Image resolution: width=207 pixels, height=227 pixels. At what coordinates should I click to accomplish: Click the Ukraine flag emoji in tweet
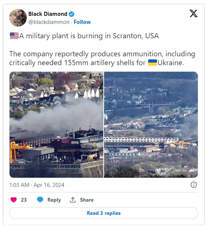pyautogui.click(x=153, y=63)
